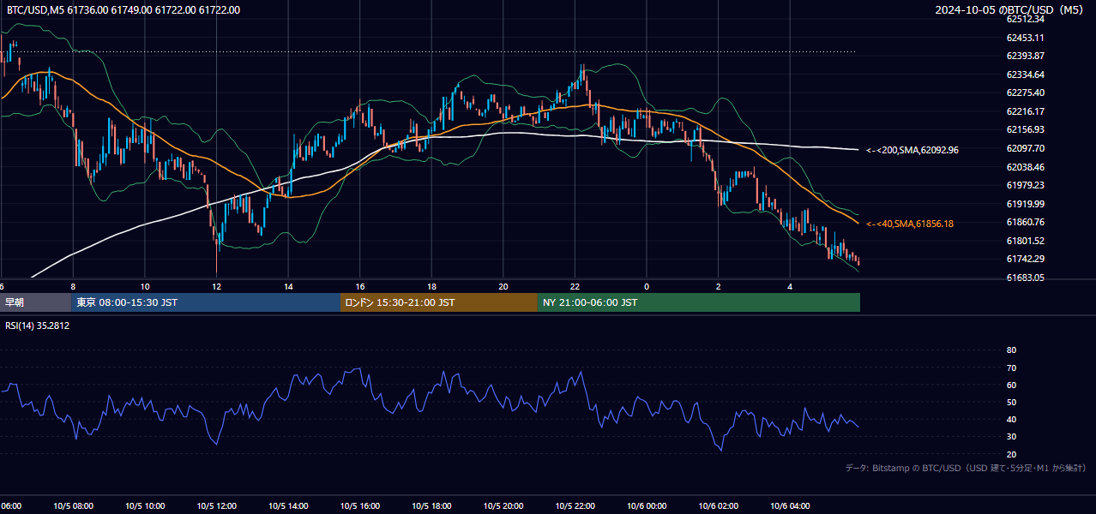Click bottom time label 10/5 20:00
Viewport: 1096px width, 514px height.
pyautogui.click(x=503, y=506)
